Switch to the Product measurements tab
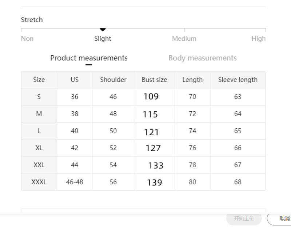Screen dimensions: 291x240 [x=89, y=58]
